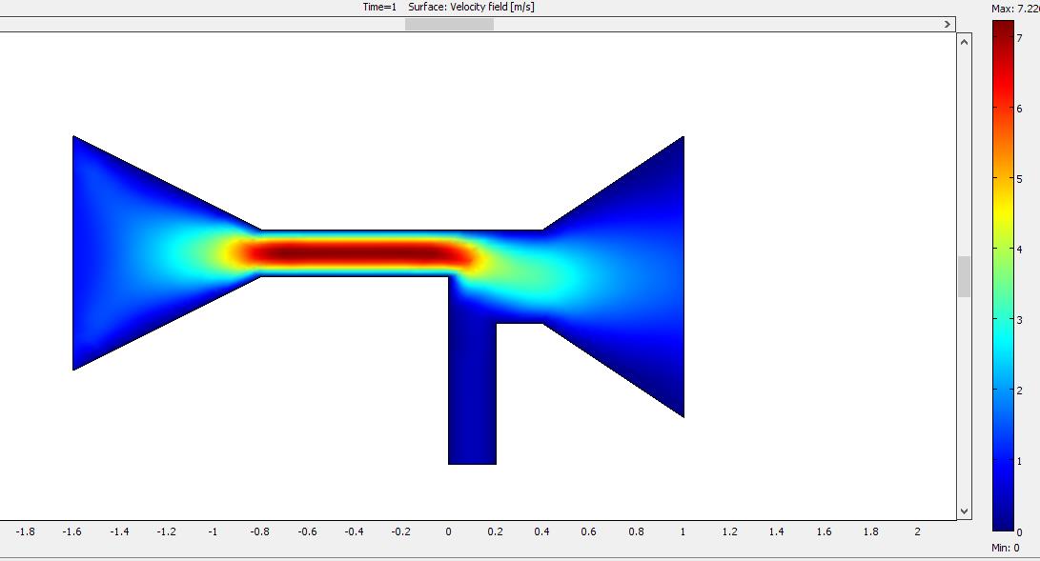This screenshot has height=561, width=1040.
Task: Click the horizontal scrollbar right arrow
Action: point(947,25)
